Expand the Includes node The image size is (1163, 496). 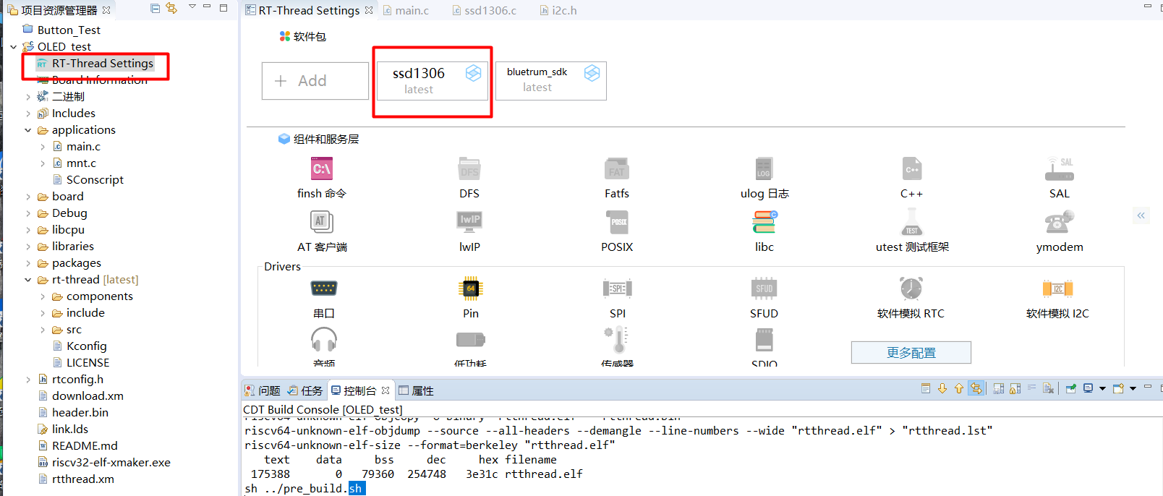28,114
